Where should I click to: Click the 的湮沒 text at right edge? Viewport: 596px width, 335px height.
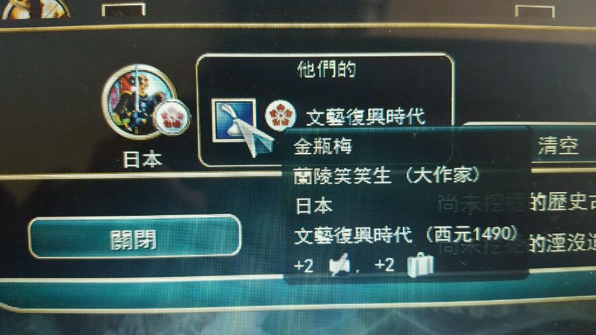click(x=563, y=242)
